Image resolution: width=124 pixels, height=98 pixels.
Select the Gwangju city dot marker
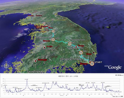click(x=36, y=61)
